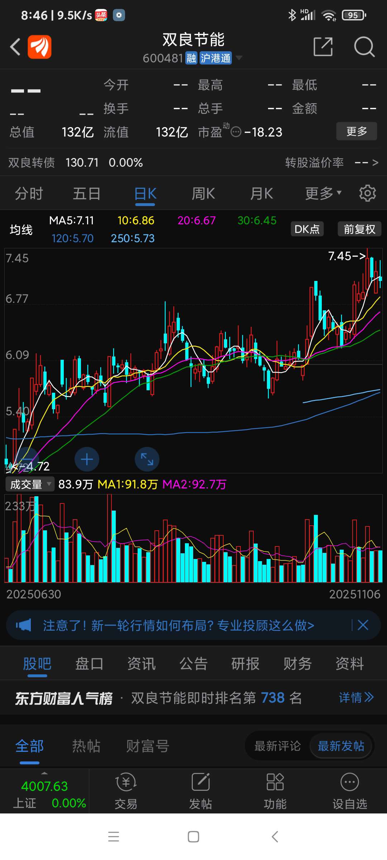Image resolution: width=387 pixels, height=860 pixels.
Task: Toggle 前复权 price adjustment
Action: click(x=359, y=229)
